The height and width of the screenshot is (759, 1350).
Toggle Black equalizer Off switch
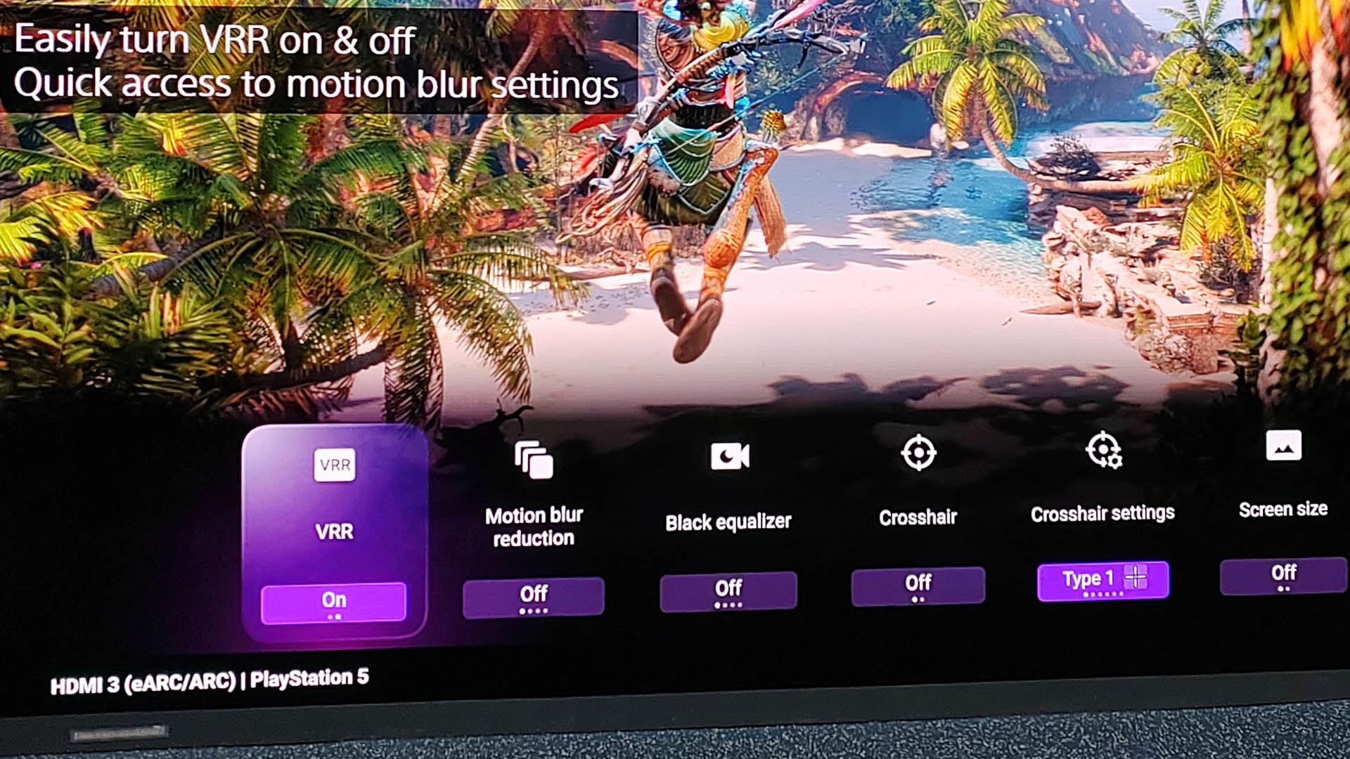(x=728, y=590)
